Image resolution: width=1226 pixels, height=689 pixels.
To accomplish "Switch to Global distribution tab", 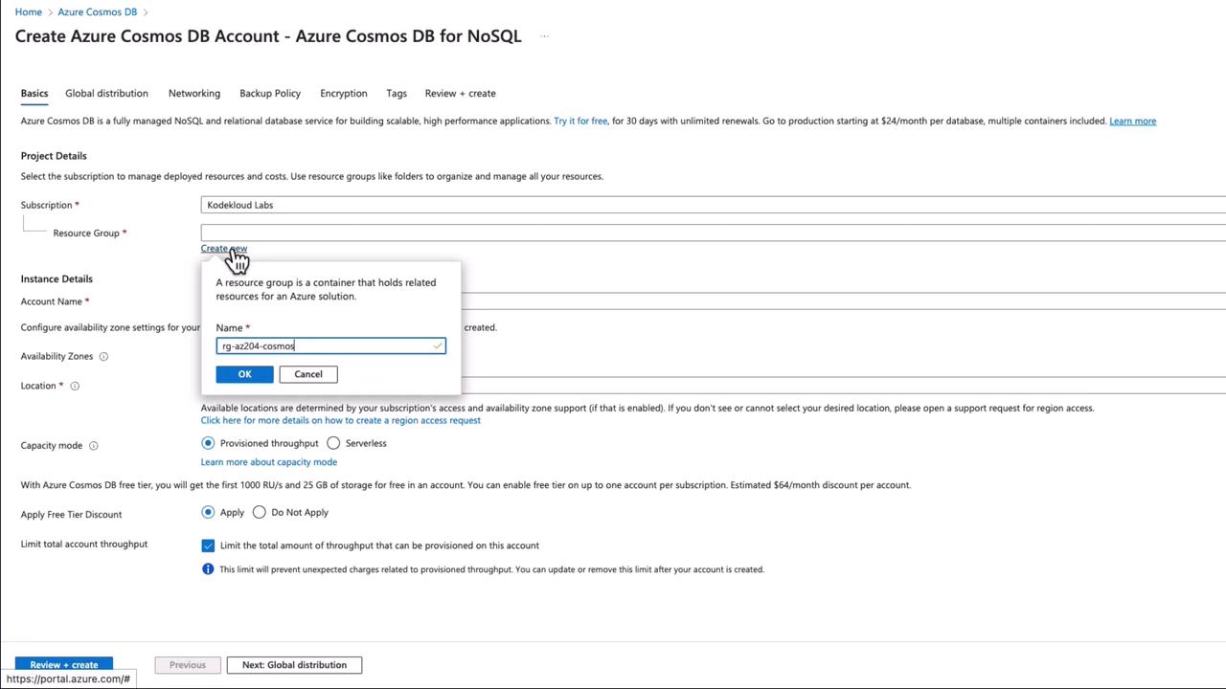I will 106,94.
